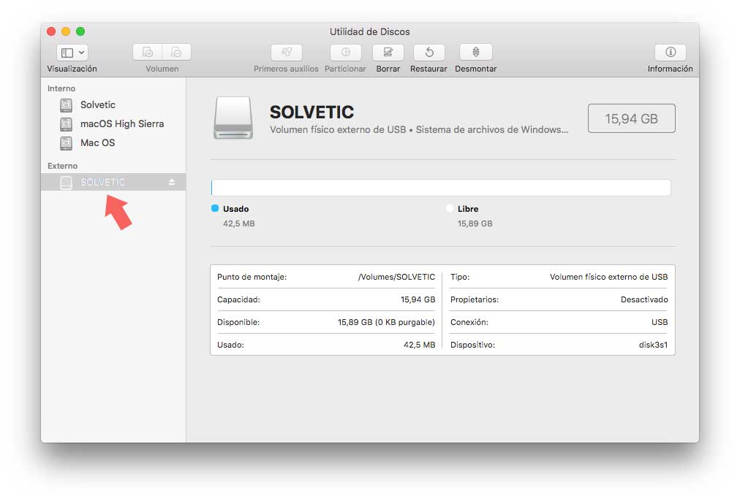Maximize the window with green button
The image size is (740, 501).
coord(80,31)
